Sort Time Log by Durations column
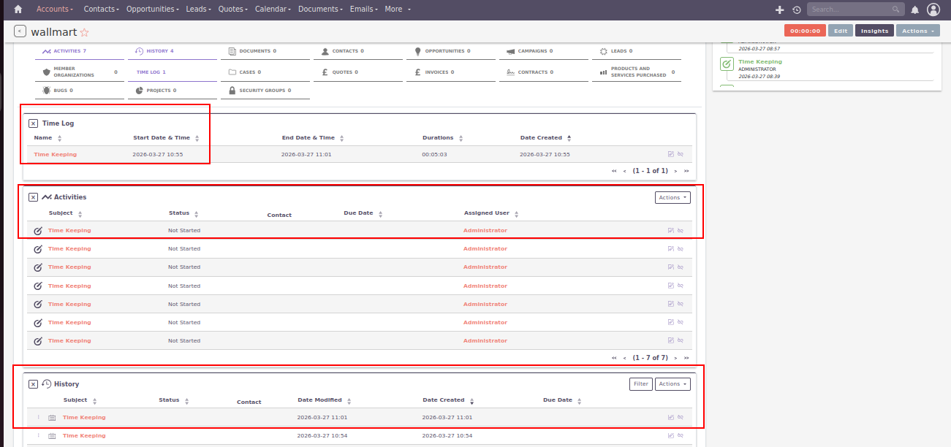Viewport: 951px width, 447px height. 438,137
